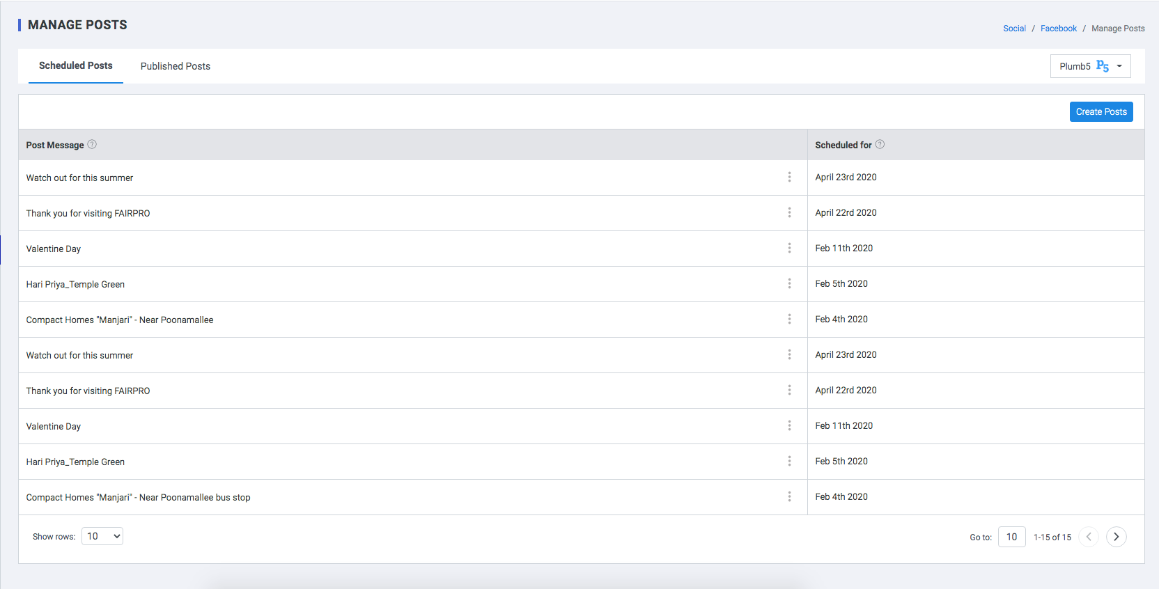This screenshot has width=1159, height=589.
Task: Open options for first Thank you for visiting FAIRPRO row
Action: [x=789, y=212]
